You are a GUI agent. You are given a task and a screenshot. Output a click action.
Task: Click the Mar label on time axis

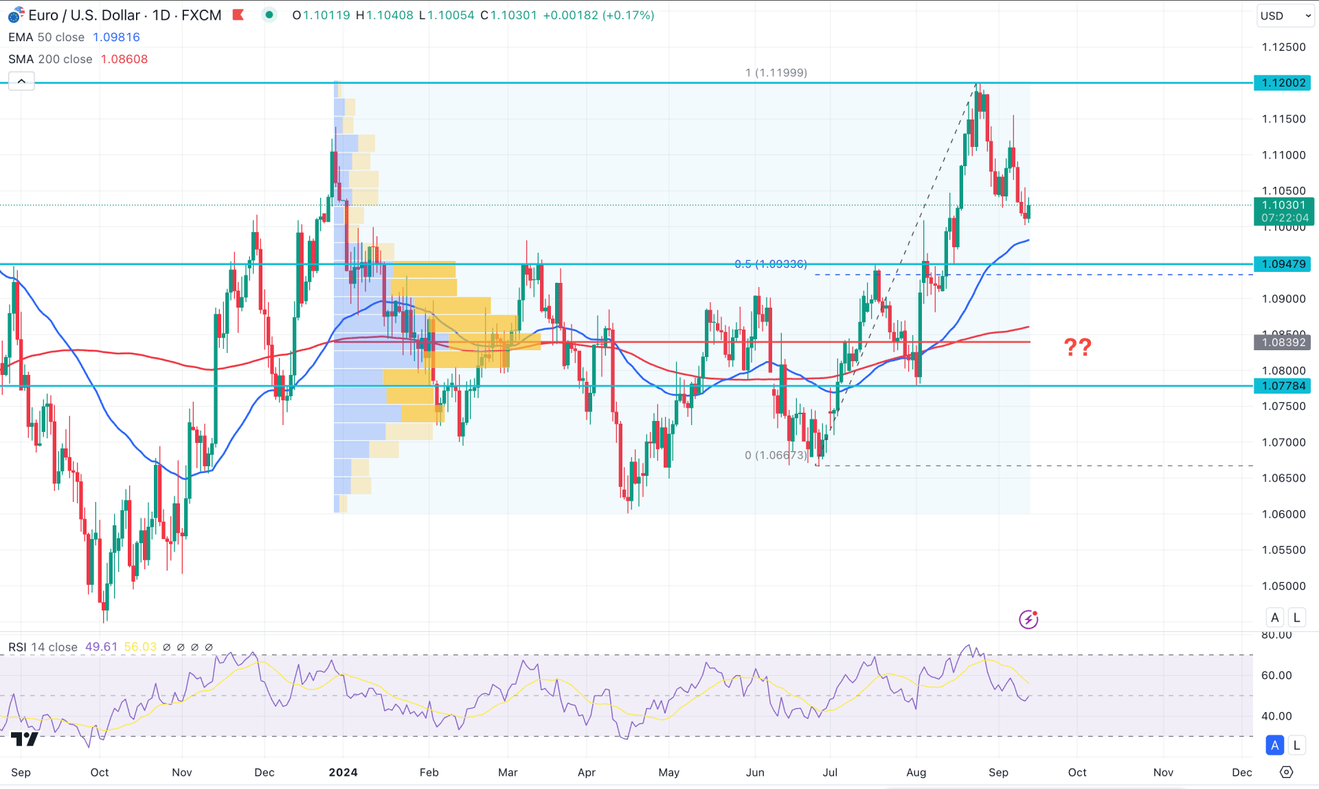[508, 773]
